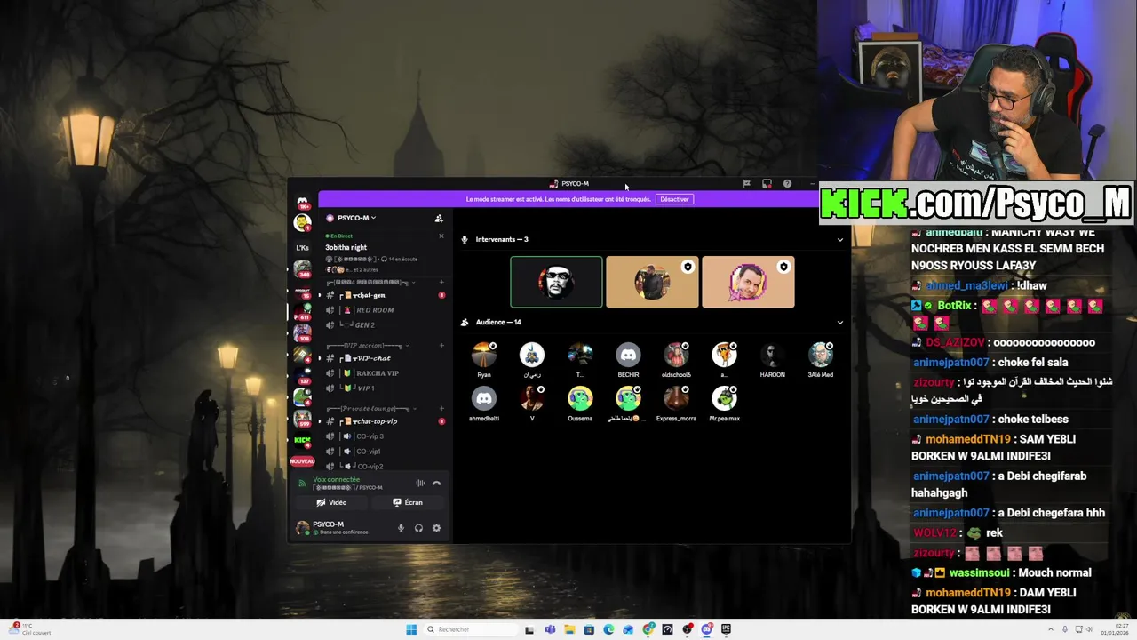Click the Rechercher taskbar search box
Screen dimensions: 1137x640
pos(469,629)
